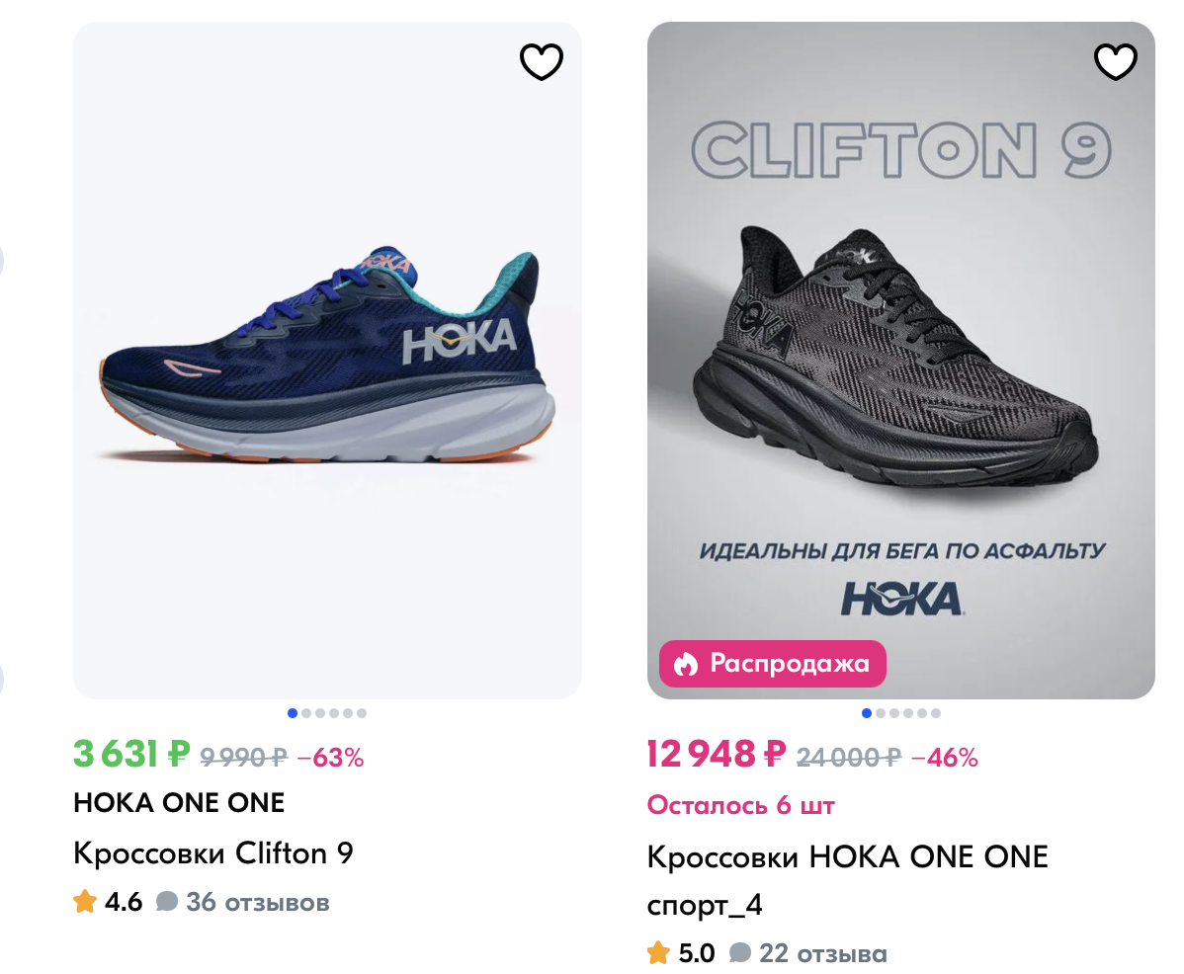Open the 22 отзыва reviews link
1184x974 pixels.
pyautogui.click(x=822, y=953)
